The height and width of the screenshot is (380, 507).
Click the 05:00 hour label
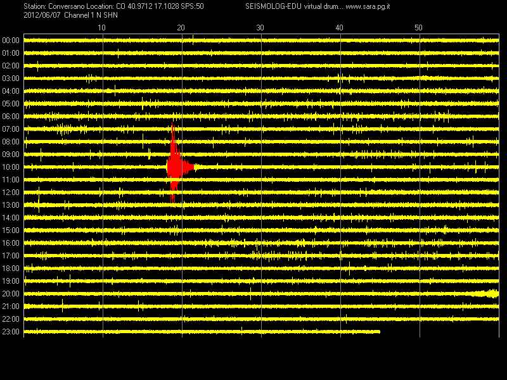point(11,104)
